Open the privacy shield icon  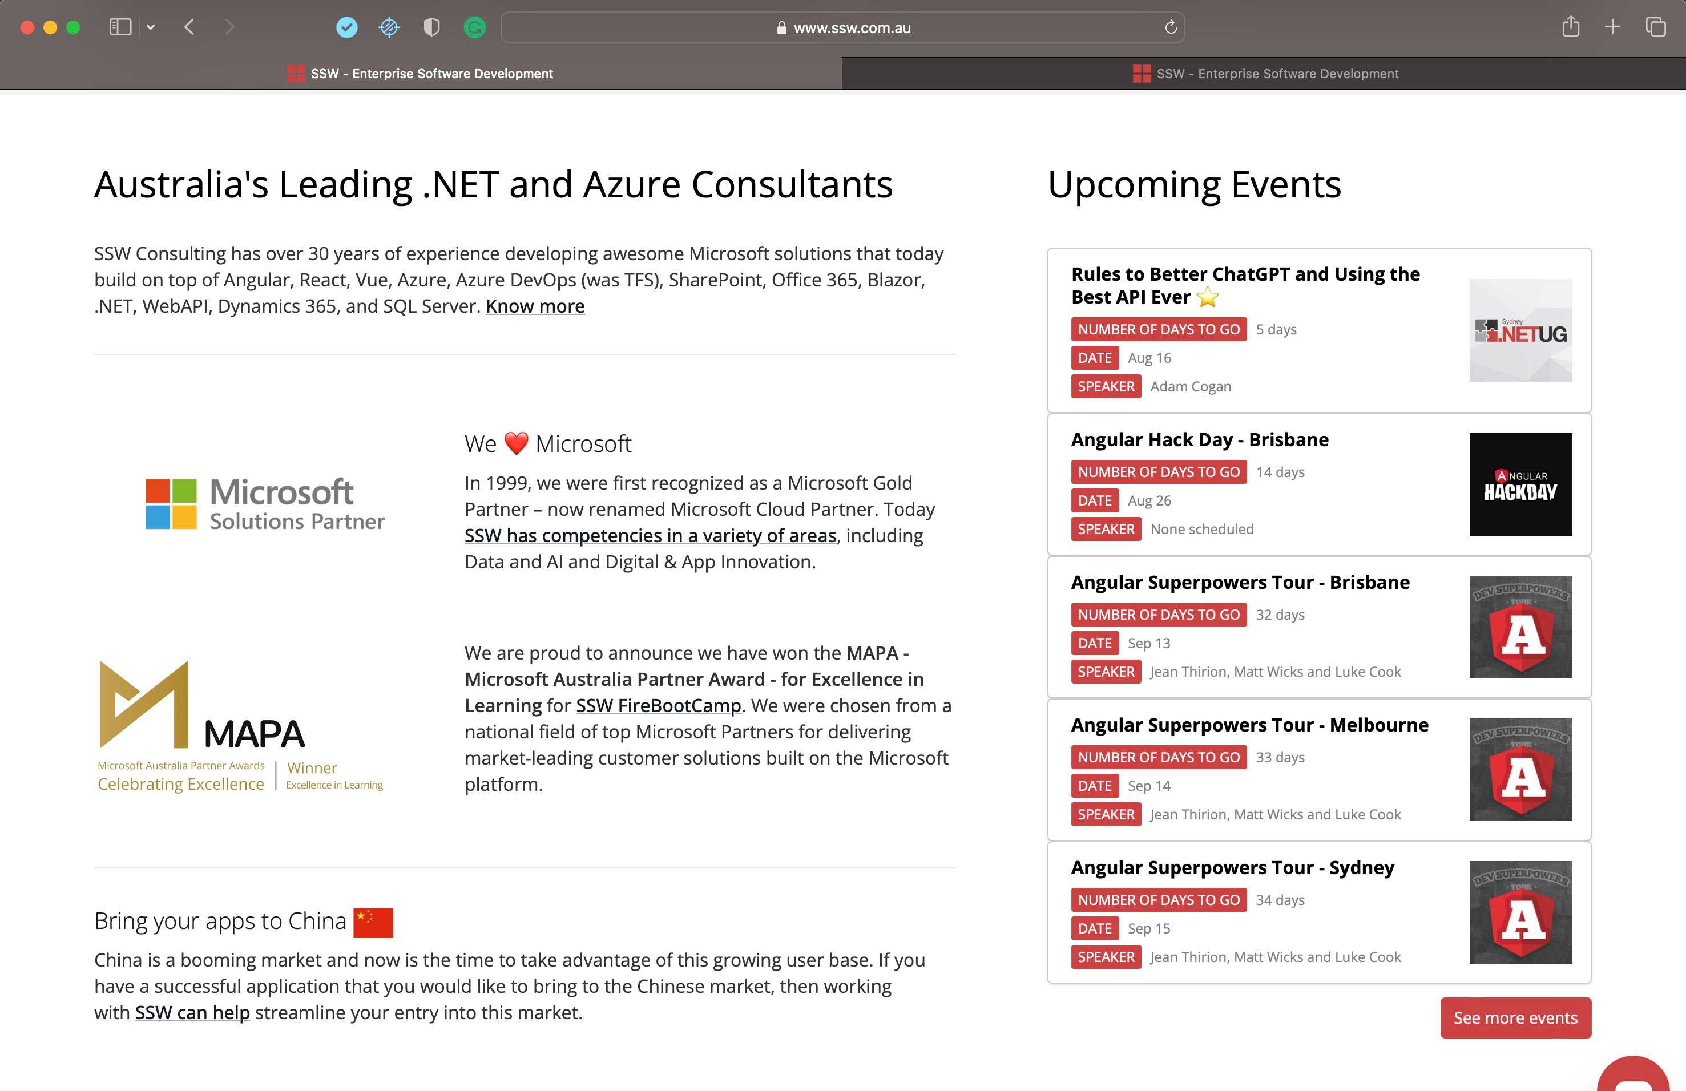[x=431, y=27]
